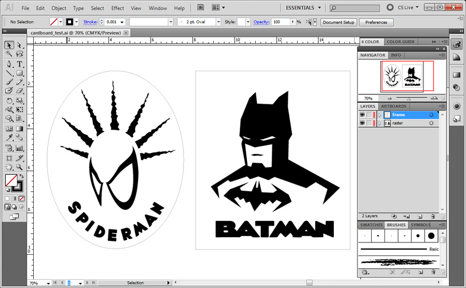Open Adobe Bridge from the top bar
The width and height of the screenshot is (466, 288).
201,8
